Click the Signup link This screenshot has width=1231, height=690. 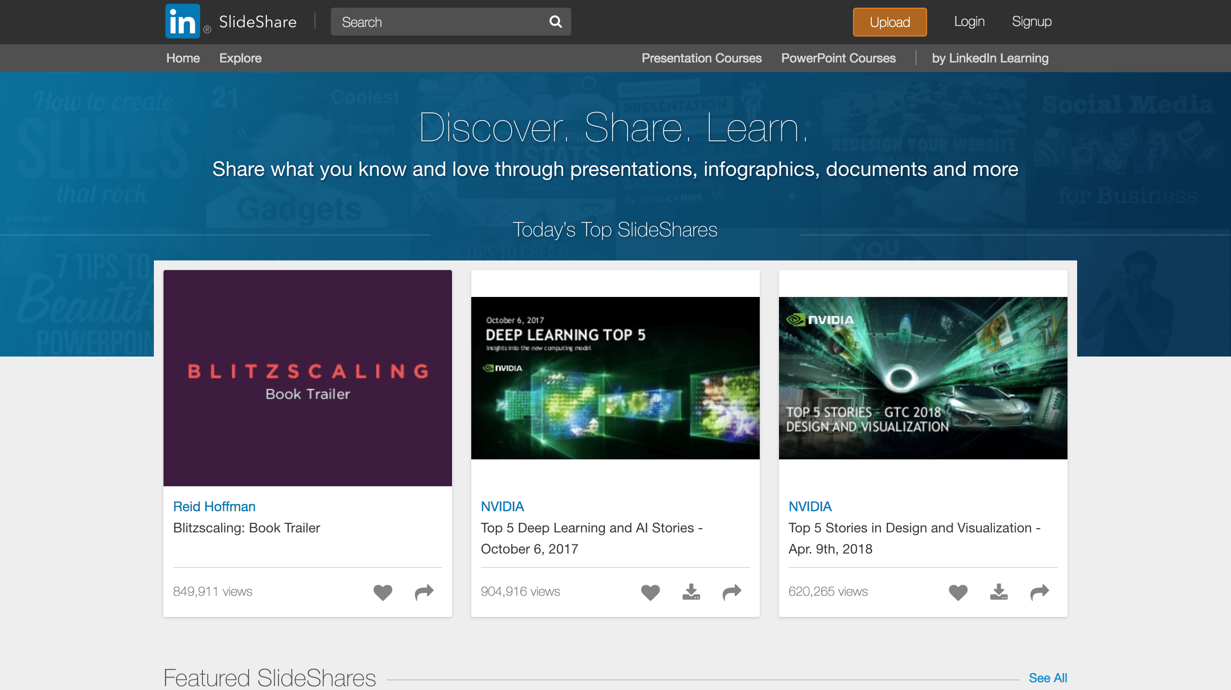[x=1031, y=22]
